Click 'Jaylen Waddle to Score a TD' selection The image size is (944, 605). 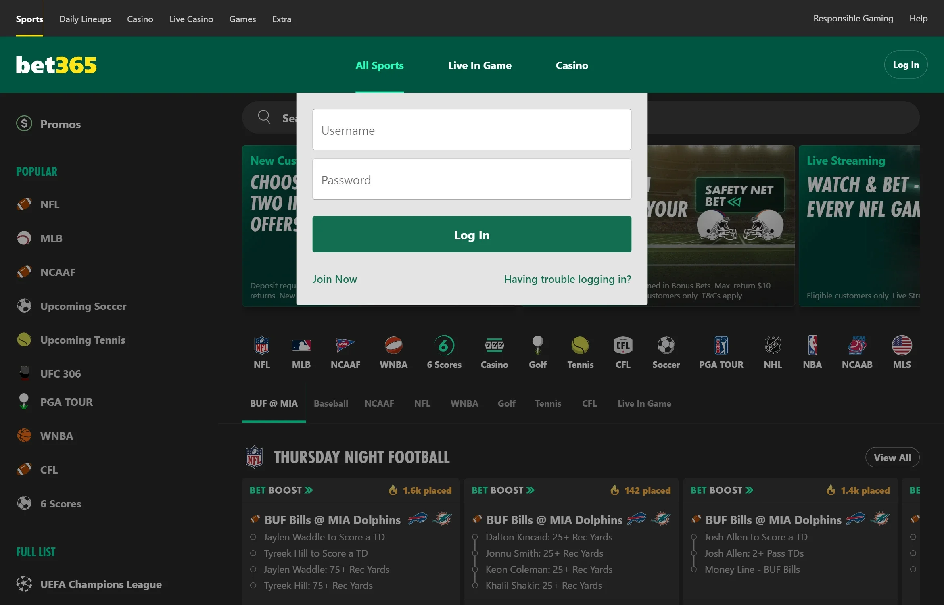pyautogui.click(x=324, y=537)
